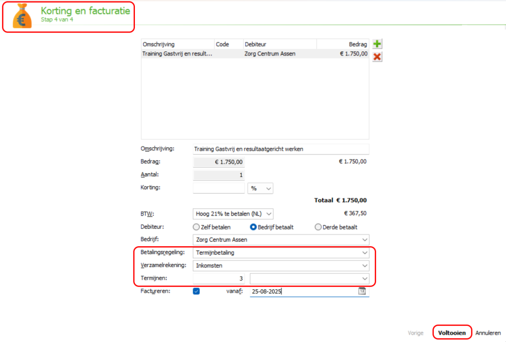The height and width of the screenshot is (342, 506).
Task: Click the Annuleren button
Action: pyautogui.click(x=488, y=333)
